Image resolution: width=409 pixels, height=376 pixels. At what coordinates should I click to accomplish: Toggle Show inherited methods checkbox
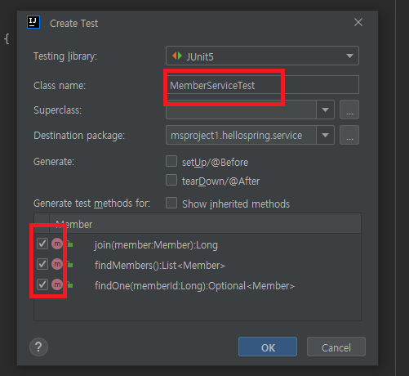[x=171, y=203]
